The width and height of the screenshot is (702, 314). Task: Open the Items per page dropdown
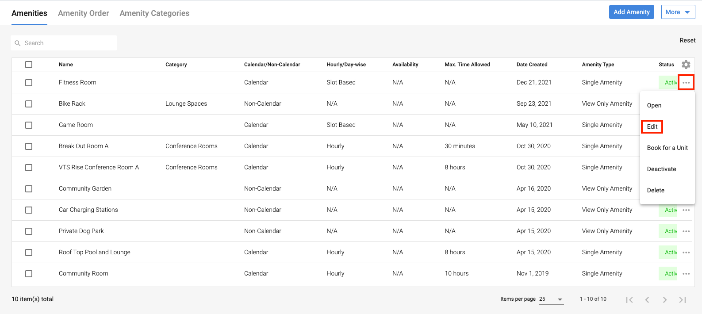pyautogui.click(x=551, y=299)
